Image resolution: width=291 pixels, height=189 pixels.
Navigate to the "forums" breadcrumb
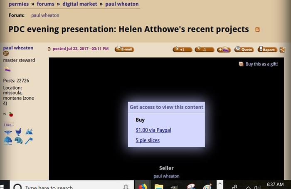[x=45, y=4]
